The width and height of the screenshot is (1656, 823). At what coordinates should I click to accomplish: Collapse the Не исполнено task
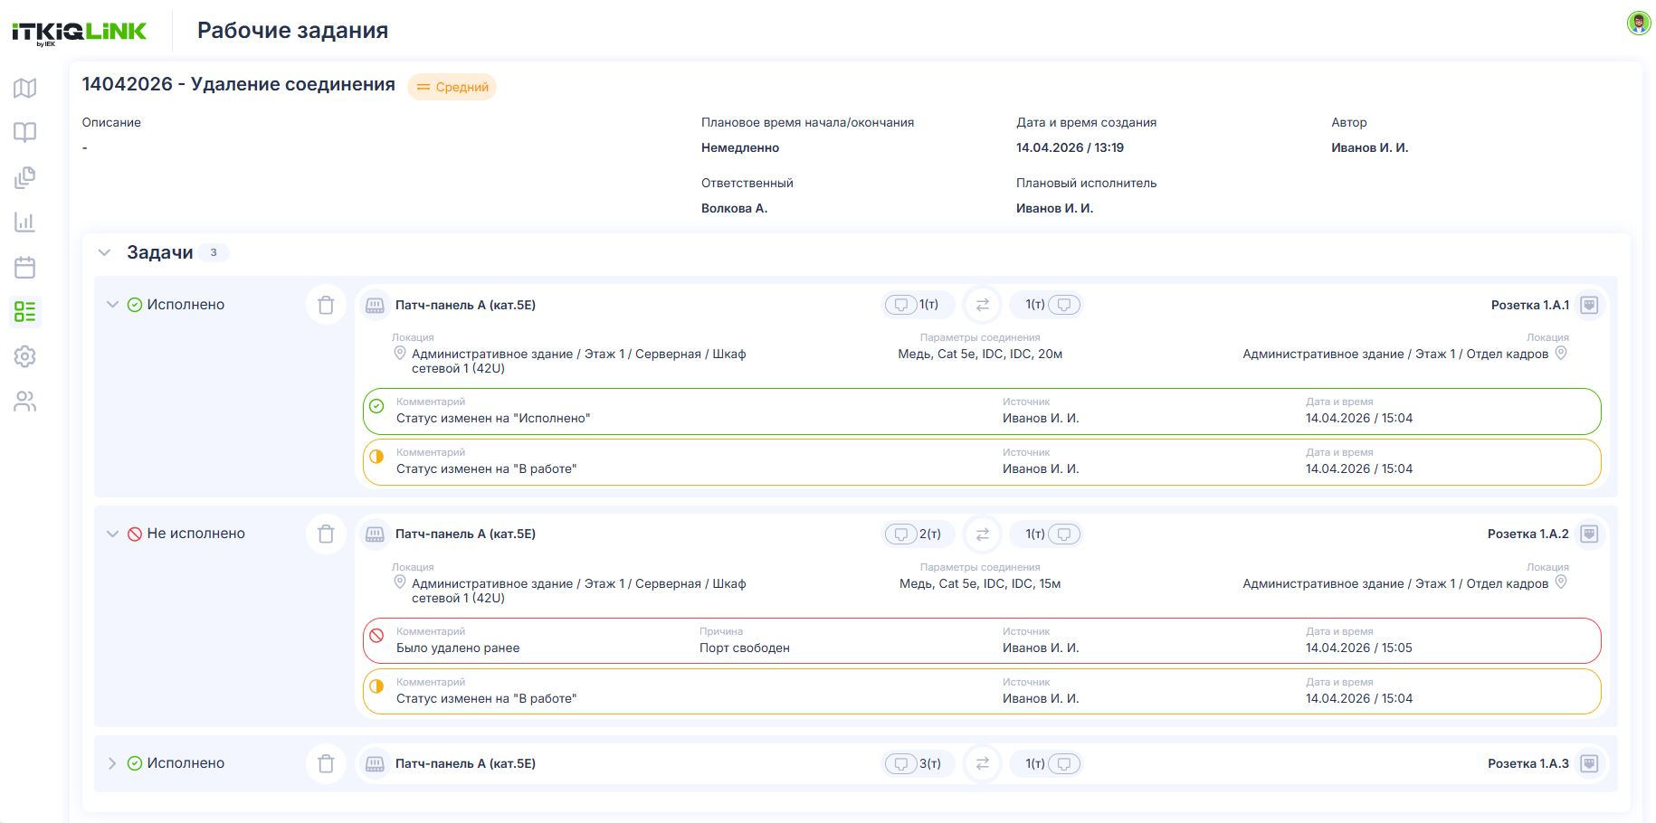tap(112, 534)
